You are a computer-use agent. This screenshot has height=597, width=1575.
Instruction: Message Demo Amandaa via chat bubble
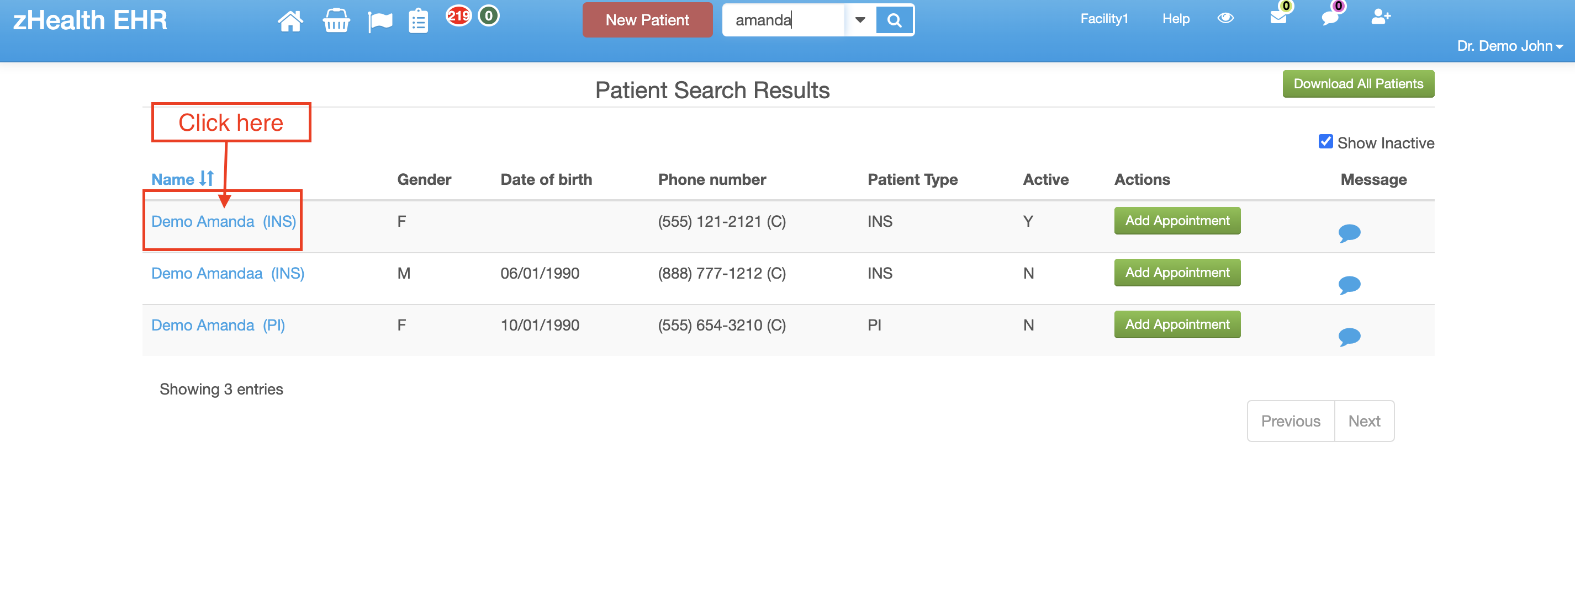click(1349, 285)
